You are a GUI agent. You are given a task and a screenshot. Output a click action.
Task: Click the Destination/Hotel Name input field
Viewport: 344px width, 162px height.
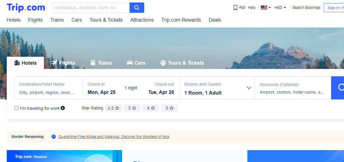click(x=48, y=92)
